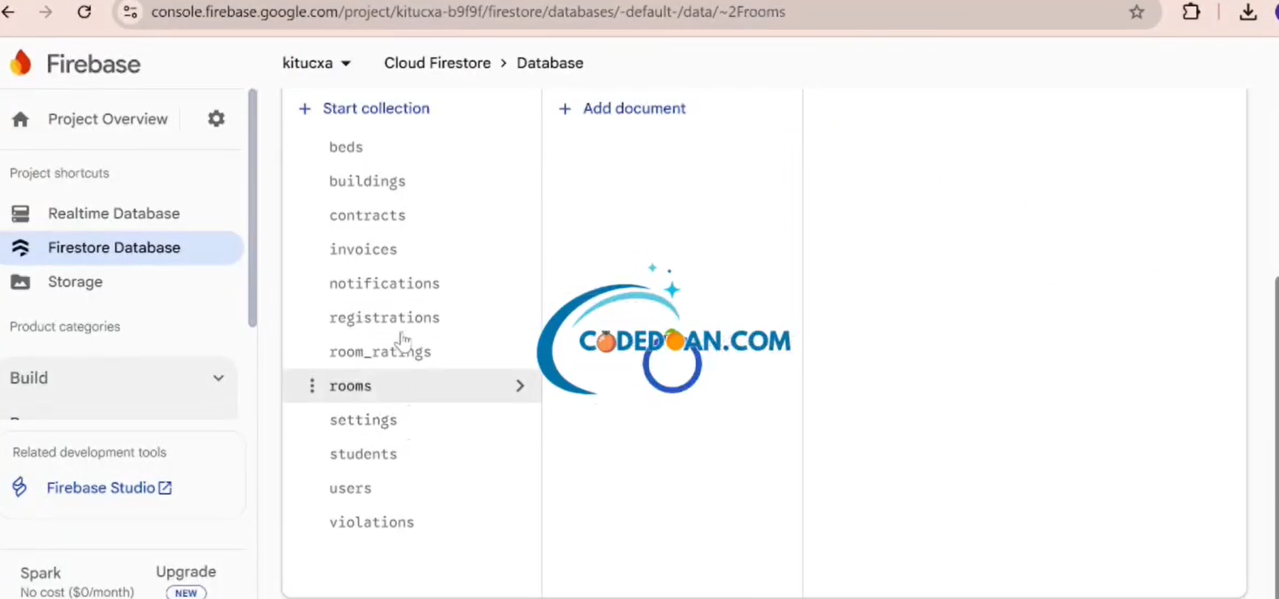Open the users collection

pos(350,488)
